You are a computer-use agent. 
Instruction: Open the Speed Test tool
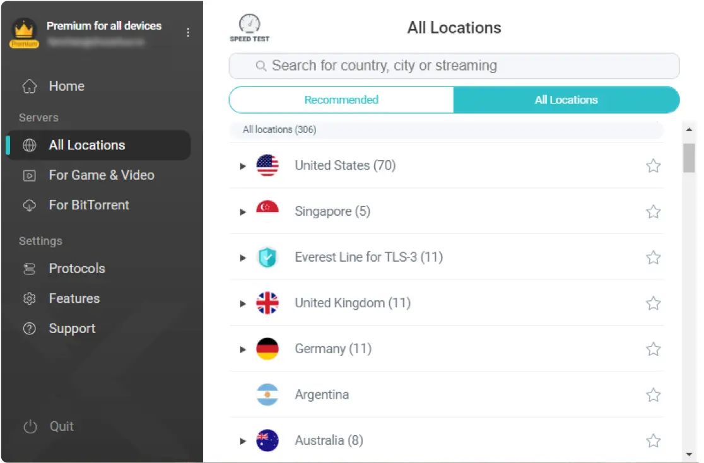(249, 28)
